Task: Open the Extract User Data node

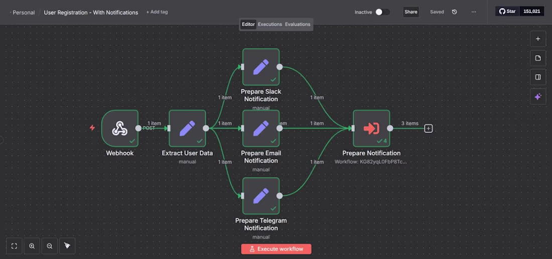Action: click(x=187, y=128)
